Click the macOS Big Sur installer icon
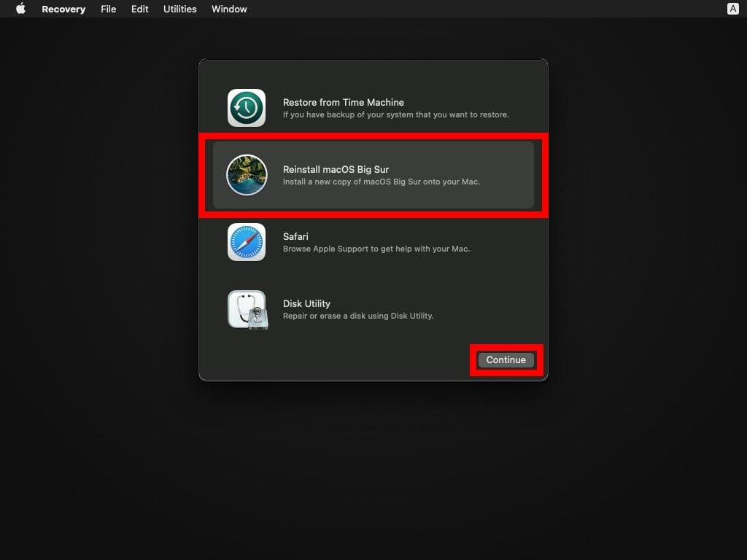Image resolution: width=747 pixels, height=560 pixels. (247, 175)
